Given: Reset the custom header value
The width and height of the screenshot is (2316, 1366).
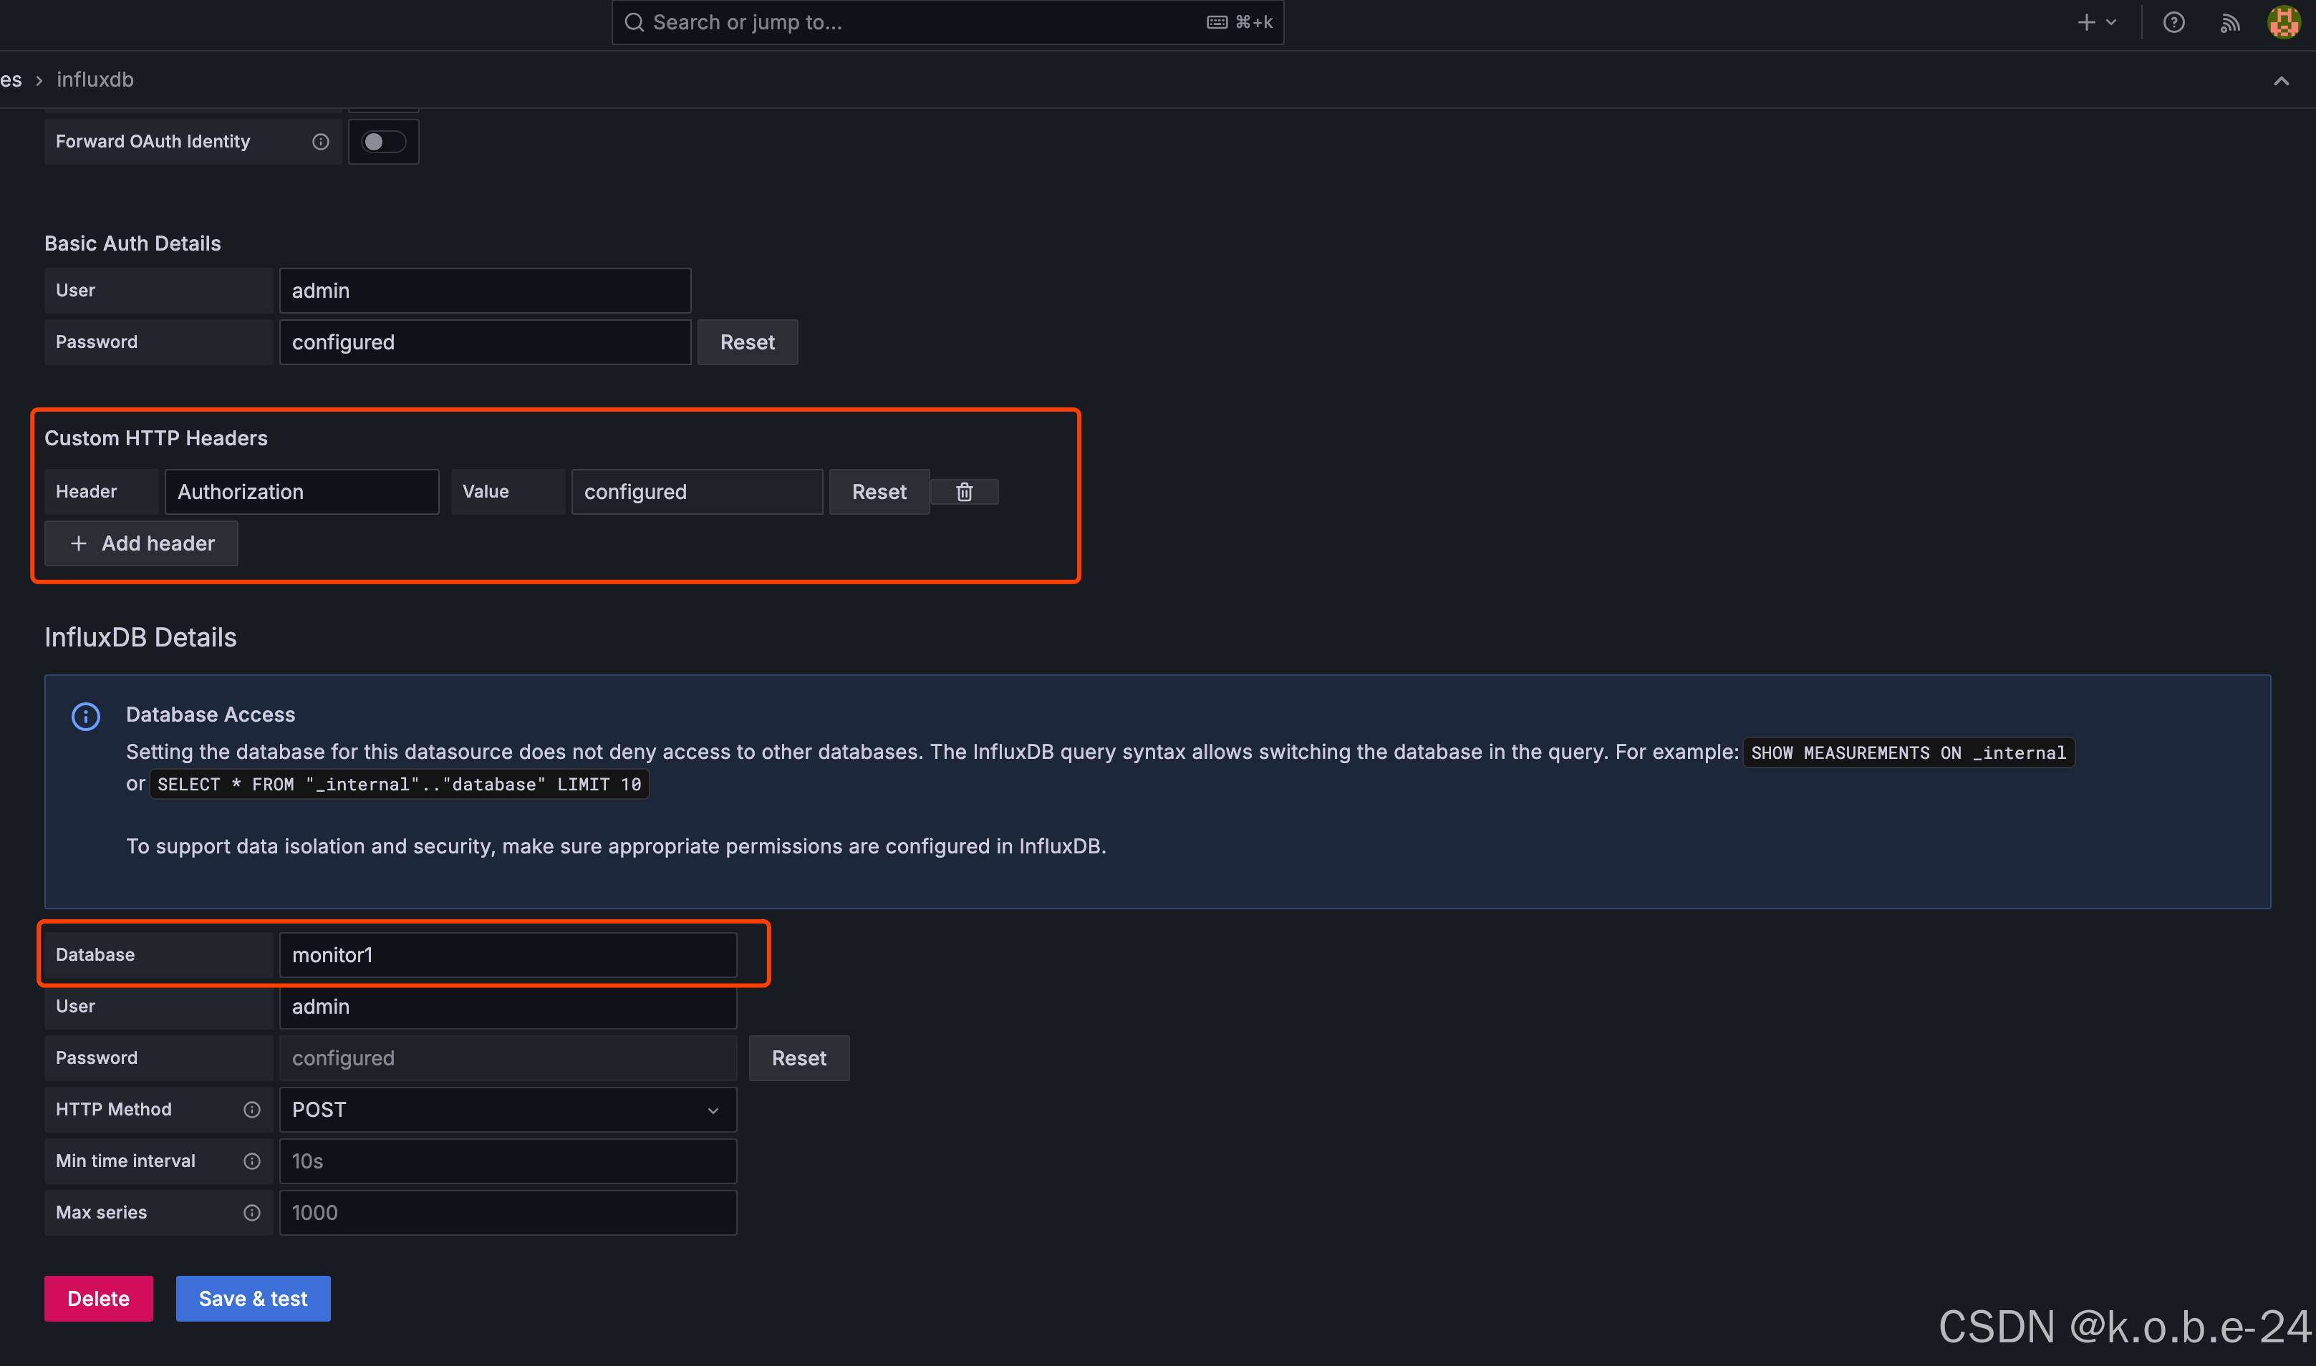Looking at the screenshot, I should 879,492.
